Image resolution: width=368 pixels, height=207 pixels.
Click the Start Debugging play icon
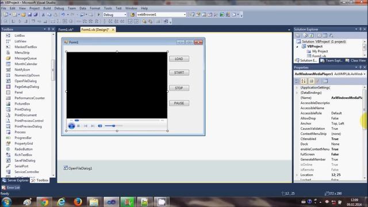tap(98, 14)
